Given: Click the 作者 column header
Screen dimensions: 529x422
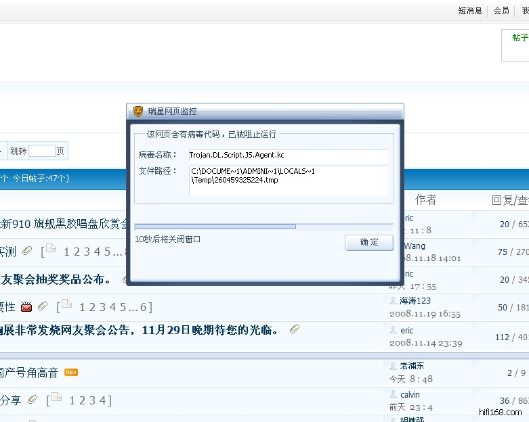Looking at the screenshot, I should 425,200.
